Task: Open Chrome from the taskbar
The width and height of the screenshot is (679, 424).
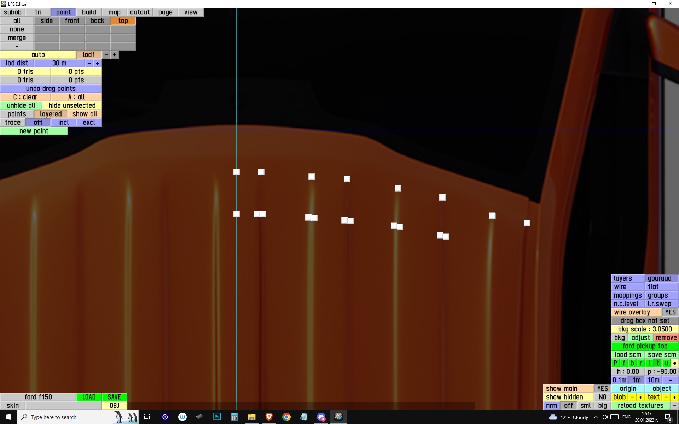Action: [286, 417]
